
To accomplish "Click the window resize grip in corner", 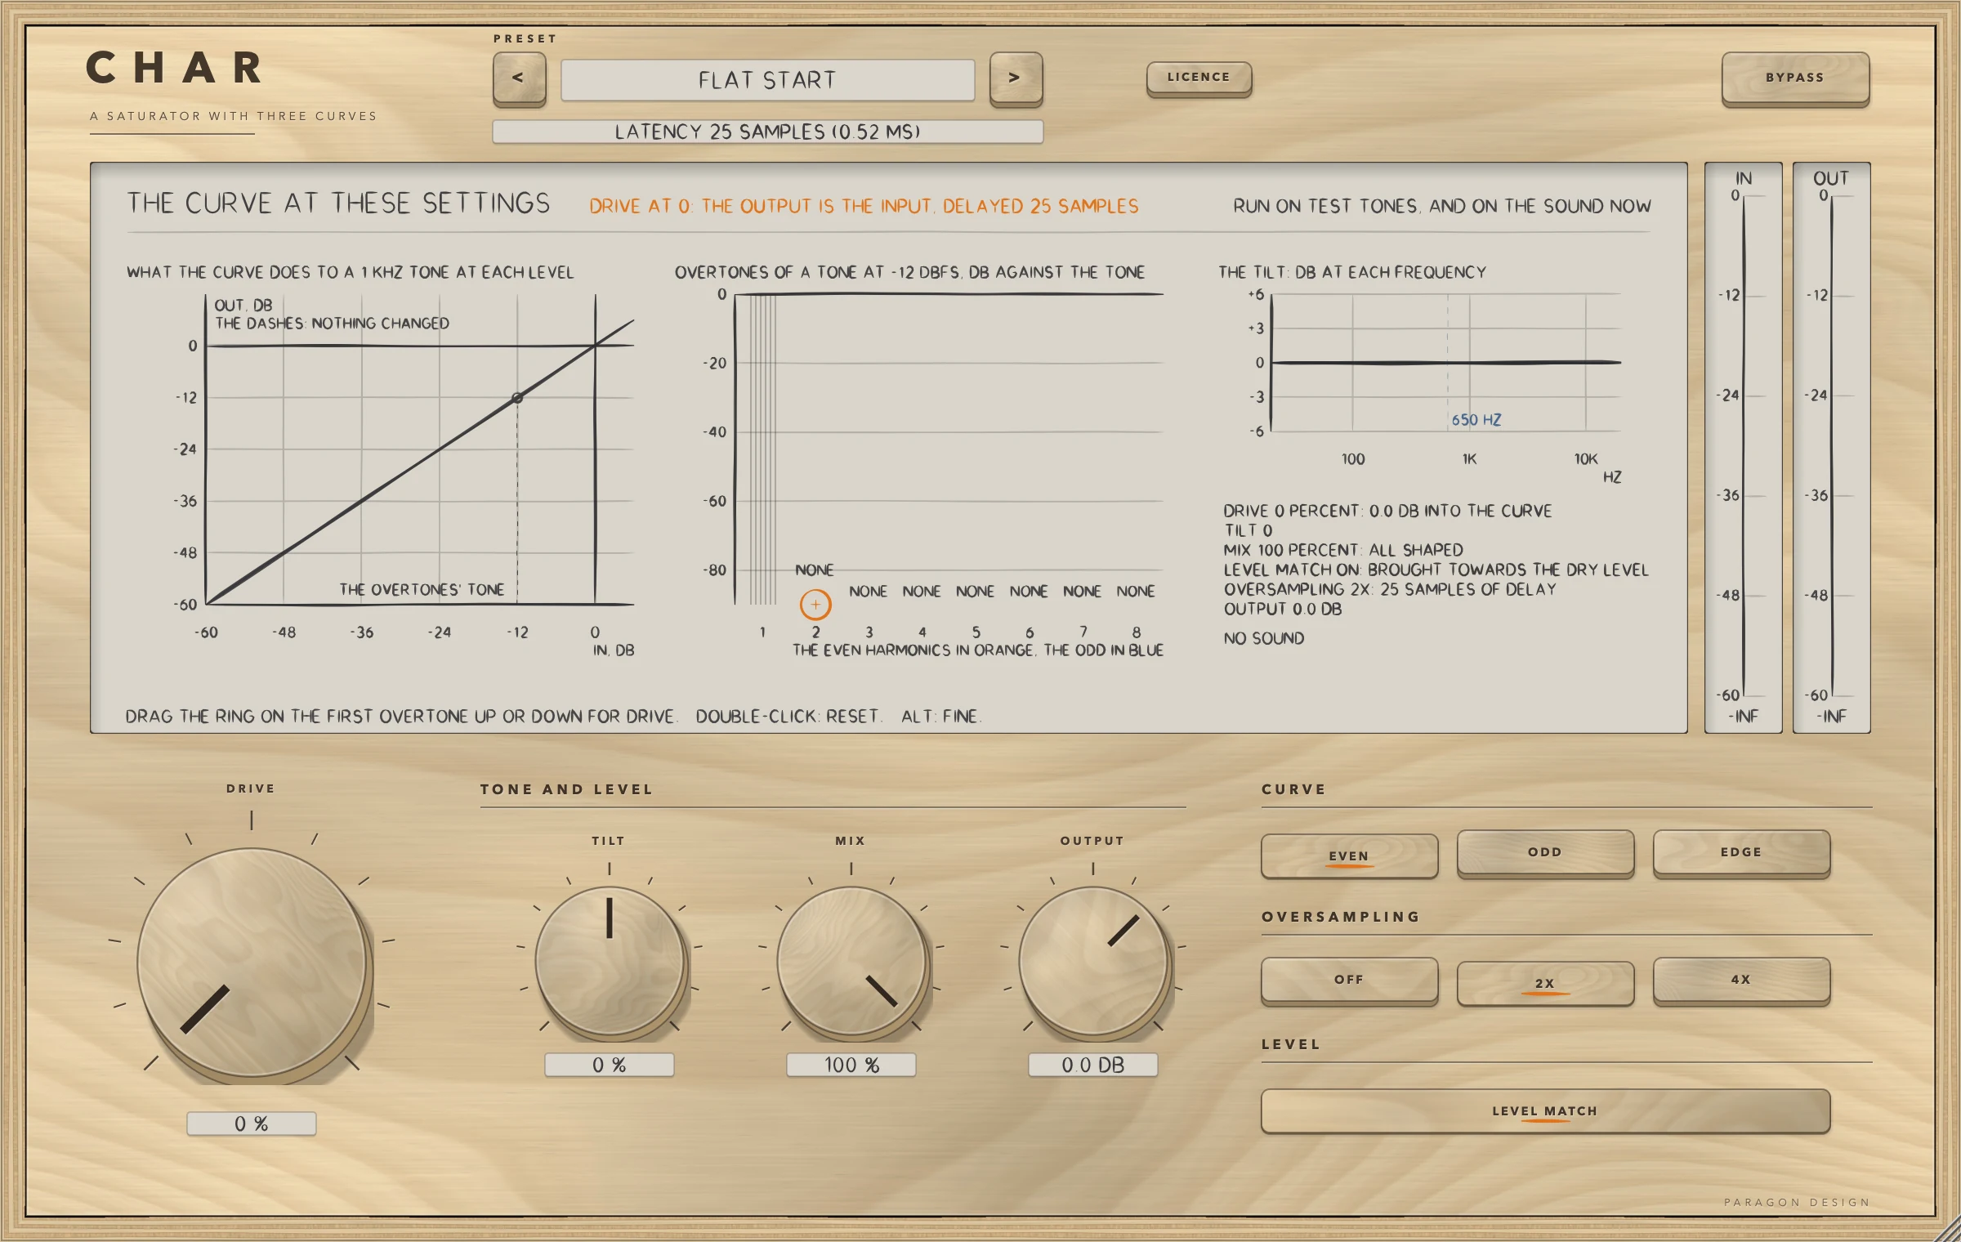I will [1948, 1229].
